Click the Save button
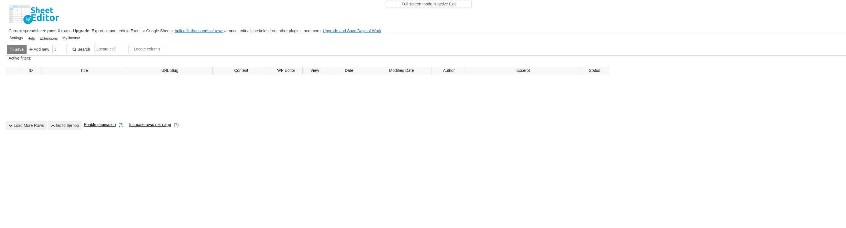 (x=17, y=49)
